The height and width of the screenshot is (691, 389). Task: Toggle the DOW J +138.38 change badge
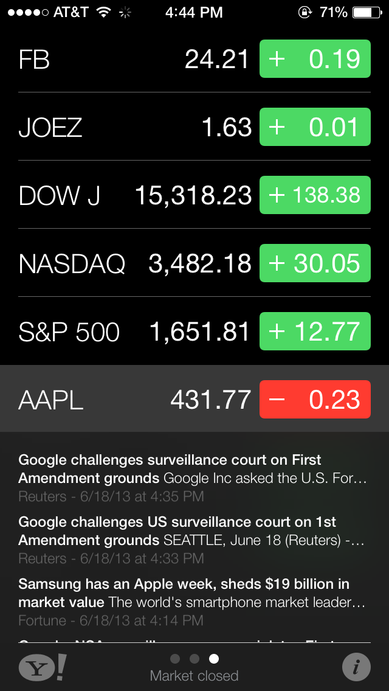[315, 195]
